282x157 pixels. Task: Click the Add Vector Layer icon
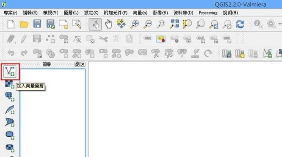point(10,72)
